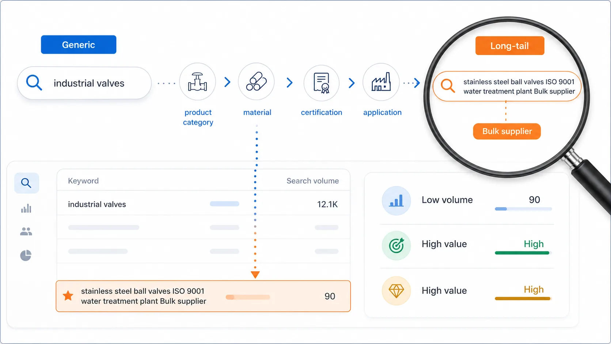Select the certification document icon
The width and height of the screenshot is (611, 344).
pyautogui.click(x=322, y=83)
